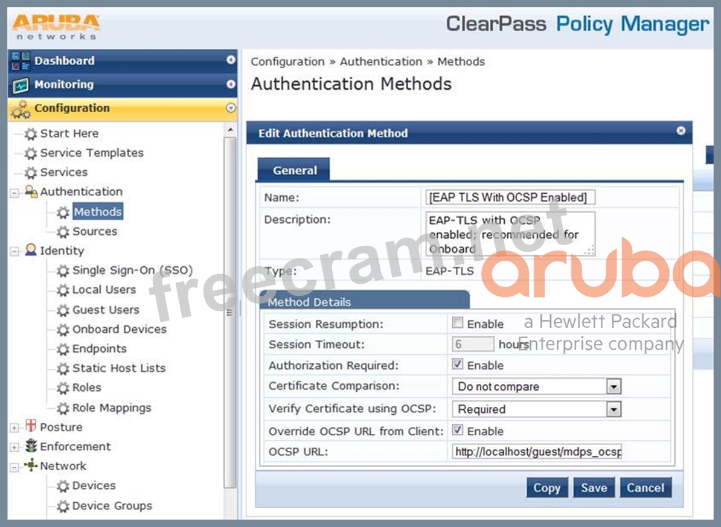The height and width of the screenshot is (527, 721).
Task: Toggle Override OCSP URL from Client checkbox
Action: pyautogui.click(x=458, y=430)
